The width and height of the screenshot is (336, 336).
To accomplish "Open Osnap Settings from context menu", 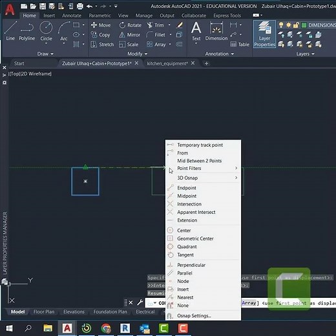I will click(203, 316).
